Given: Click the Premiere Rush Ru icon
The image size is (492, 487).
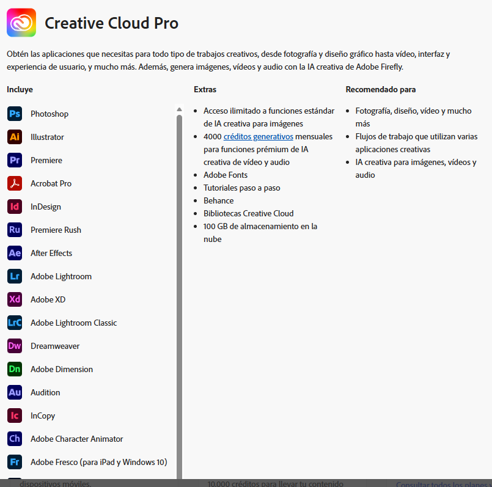Looking at the screenshot, I should 15,230.
